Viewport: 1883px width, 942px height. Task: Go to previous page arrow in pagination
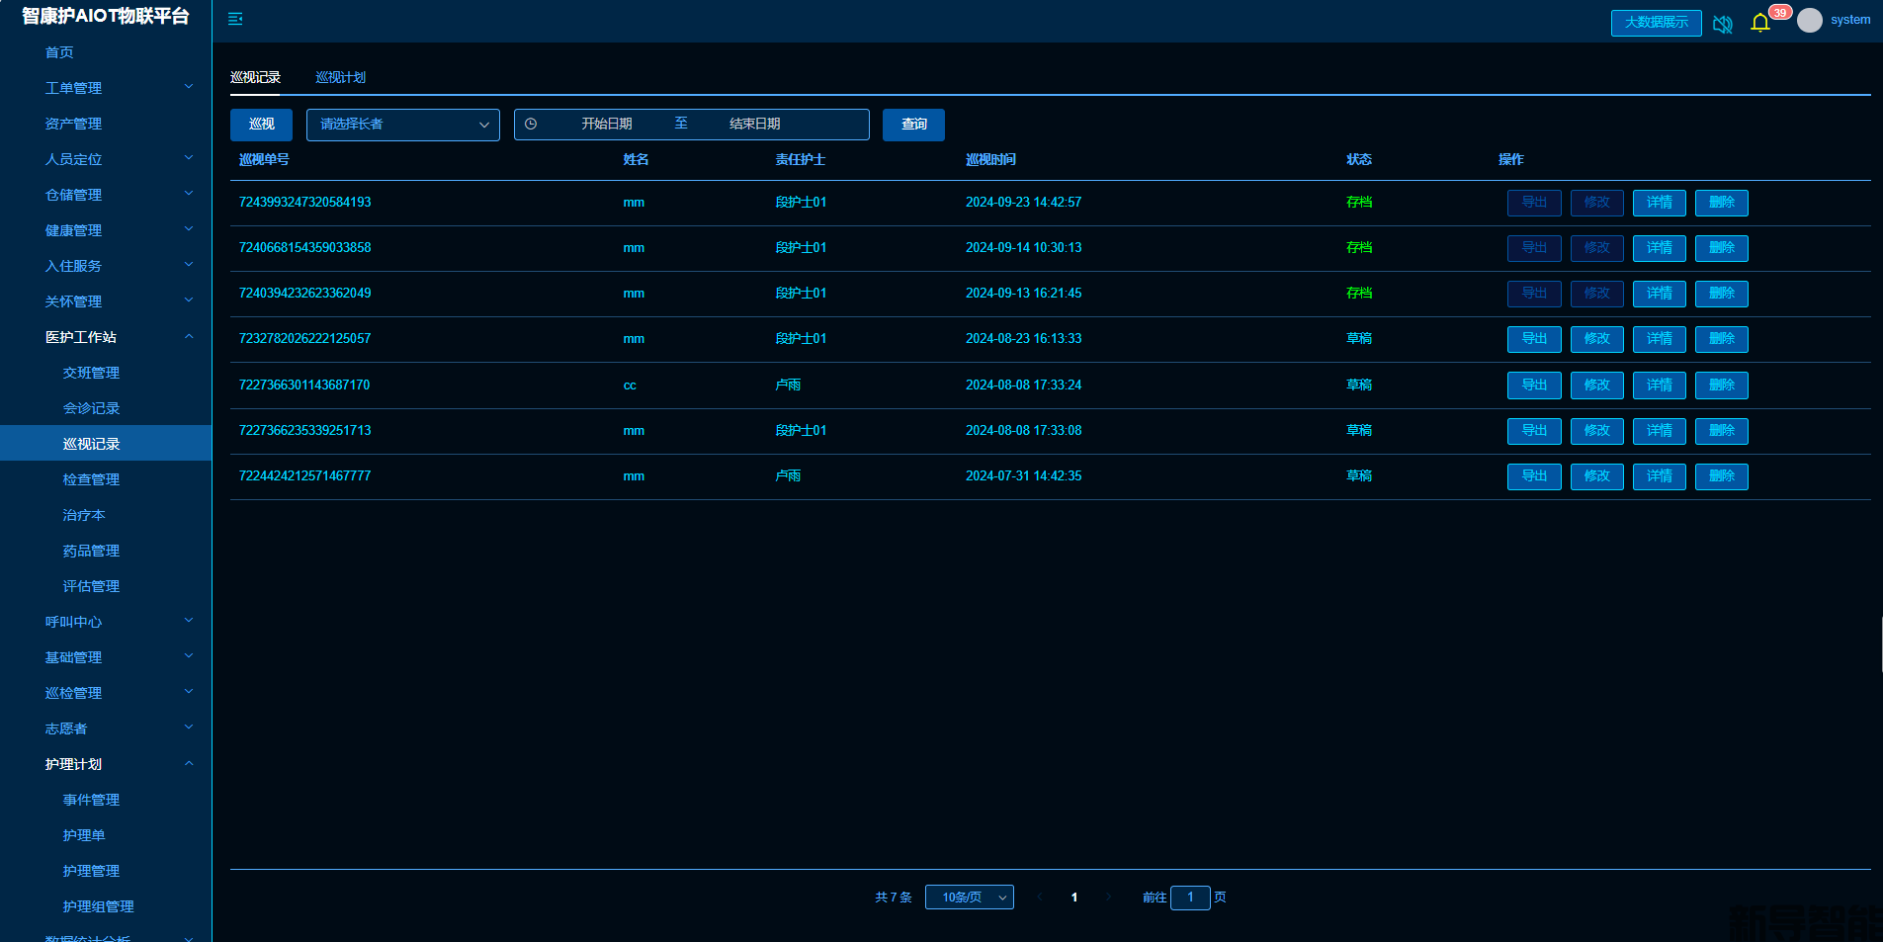tap(1040, 898)
